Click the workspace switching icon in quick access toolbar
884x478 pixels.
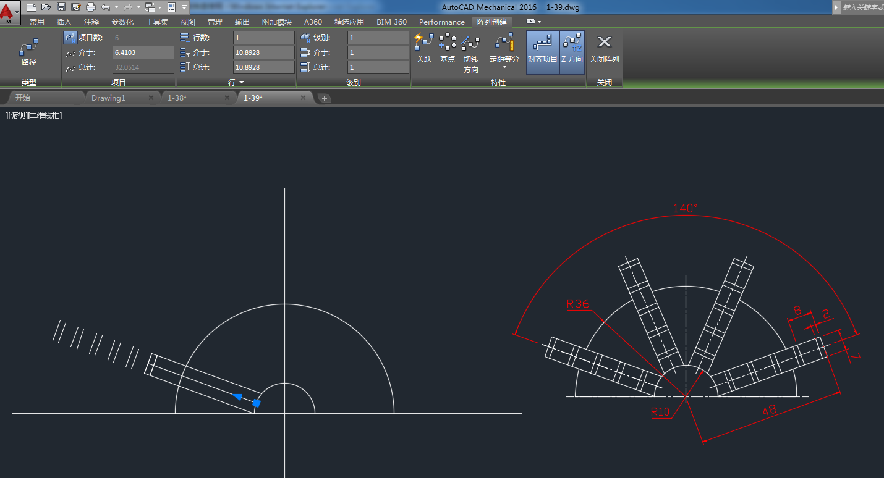pos(150,7)
